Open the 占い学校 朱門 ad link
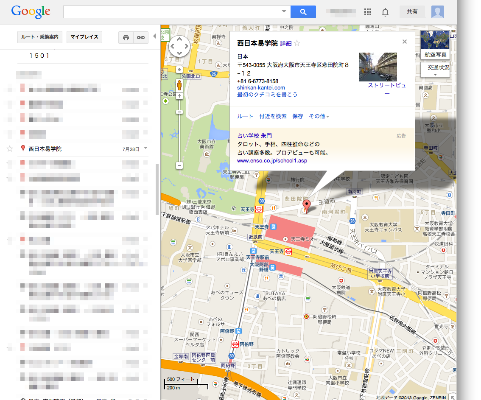Image resolution: width=481 pixels, height=400 pixels. (254, 136)
